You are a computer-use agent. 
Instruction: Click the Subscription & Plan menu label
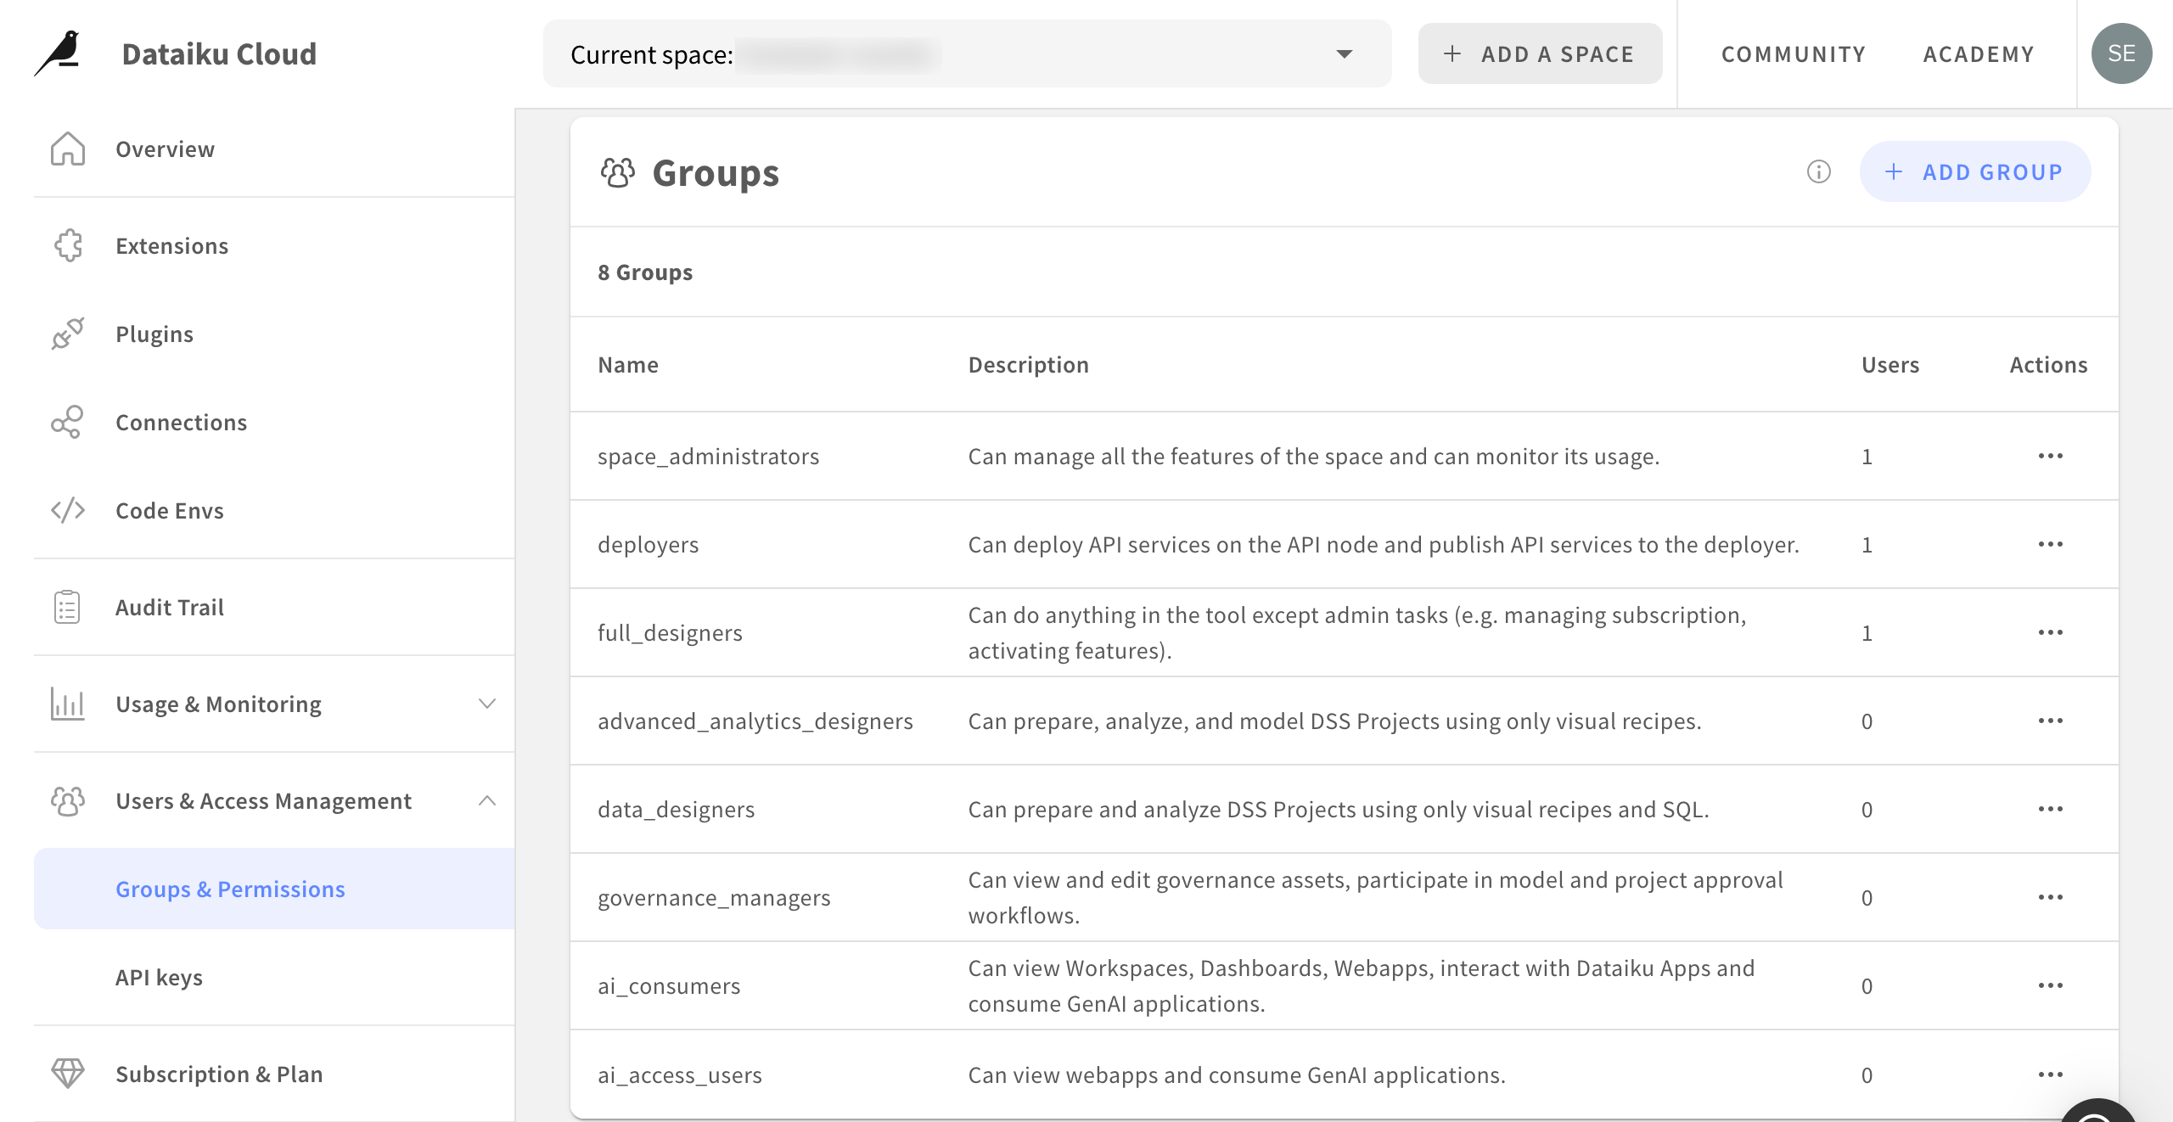[x=219, y=1074]
